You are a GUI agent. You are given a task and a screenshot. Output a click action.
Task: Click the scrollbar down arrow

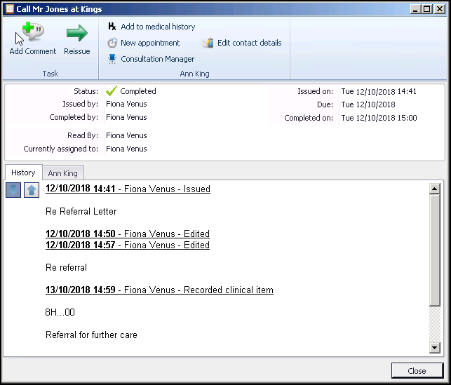pyautogui.click(x=434, y=347)
